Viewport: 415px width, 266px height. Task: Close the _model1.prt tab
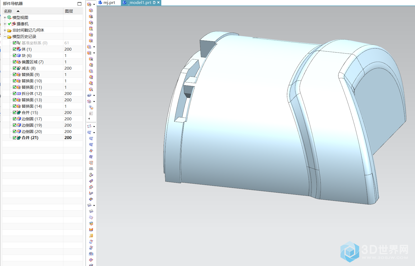(x=158, y=2)
